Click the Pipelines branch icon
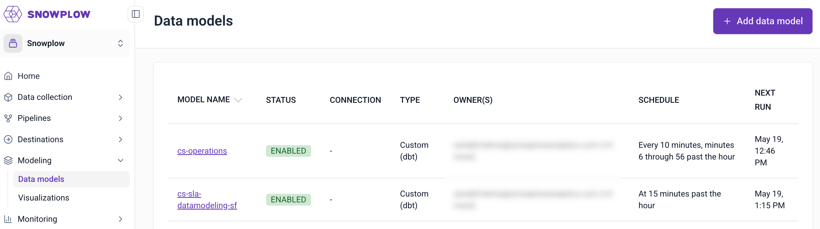Viewport: 820px width, 229px height. click(8, 118)
